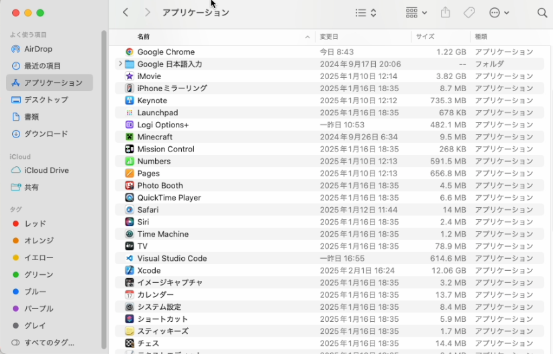553x354 pixels.
Task: Click the Numbers chart icon
Action: (130, 161)
